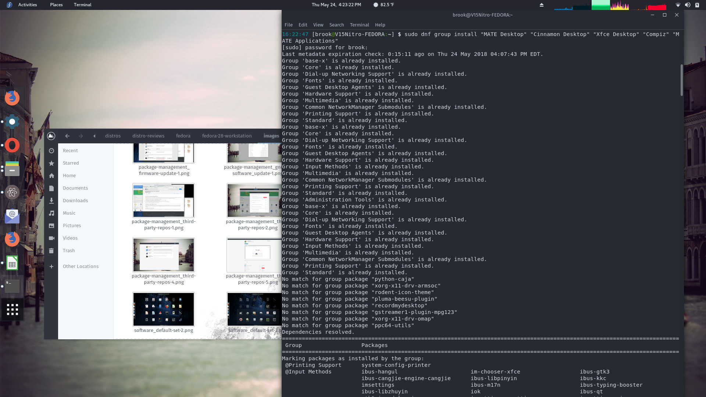
Task: Open the terminal View menu
Action: pyautogui.click(x=318, y=25)
